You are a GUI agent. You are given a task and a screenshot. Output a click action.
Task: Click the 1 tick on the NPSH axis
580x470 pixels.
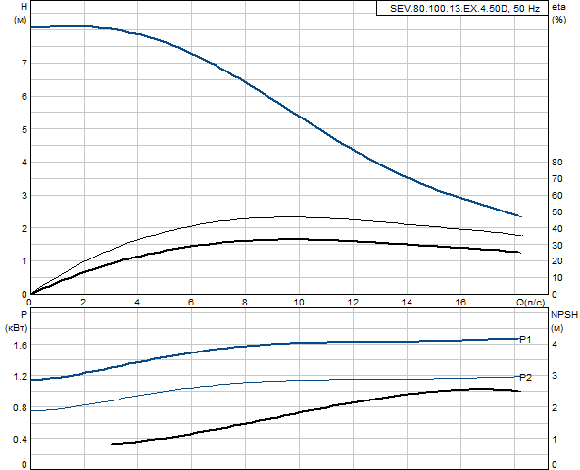point(555,440)
